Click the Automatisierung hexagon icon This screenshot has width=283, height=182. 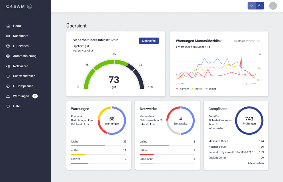click(x=8, y=56)
